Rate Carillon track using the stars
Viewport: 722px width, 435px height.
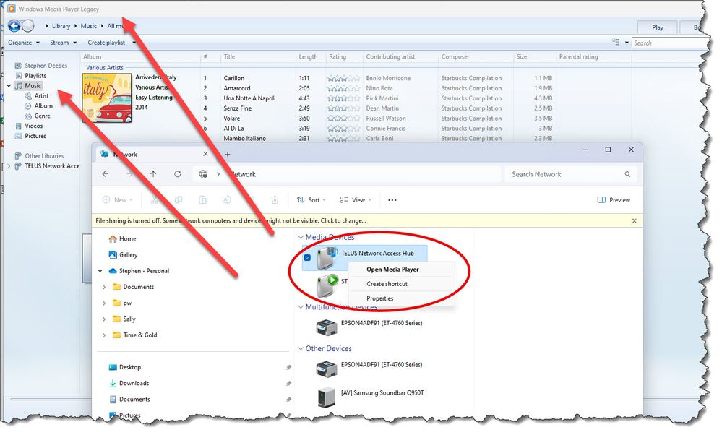pos(343,78)
